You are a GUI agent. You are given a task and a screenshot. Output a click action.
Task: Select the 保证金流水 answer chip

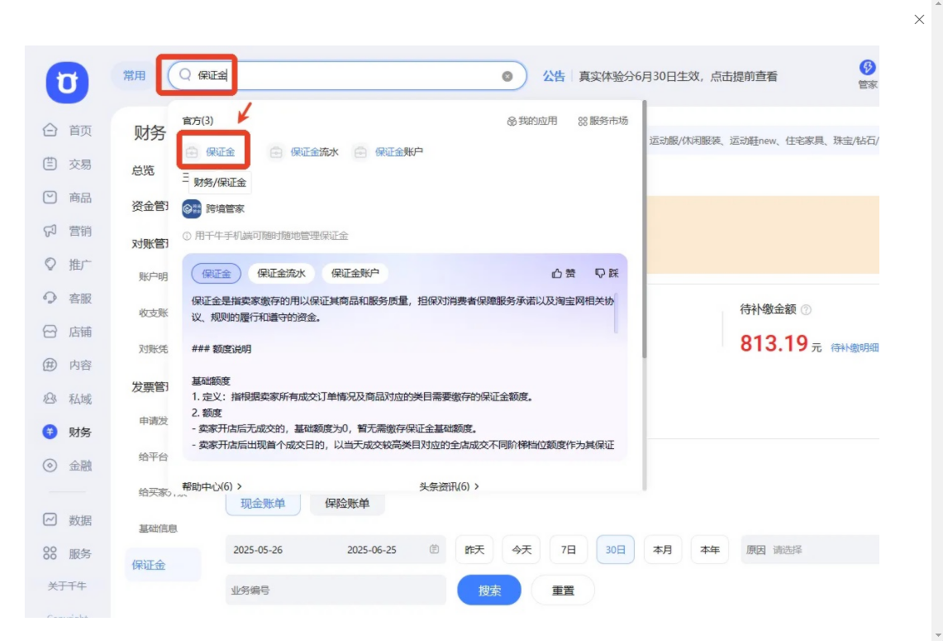[x=282, y=273]
